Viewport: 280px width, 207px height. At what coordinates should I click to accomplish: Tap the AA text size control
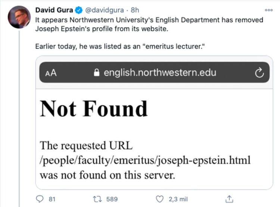pyautogui.click(x=51, y=73)
